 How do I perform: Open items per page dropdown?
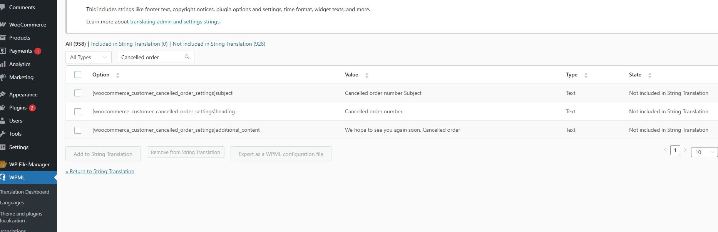coord(704,152)
